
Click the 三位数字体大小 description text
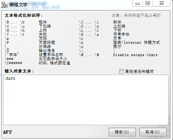point(53,59)
